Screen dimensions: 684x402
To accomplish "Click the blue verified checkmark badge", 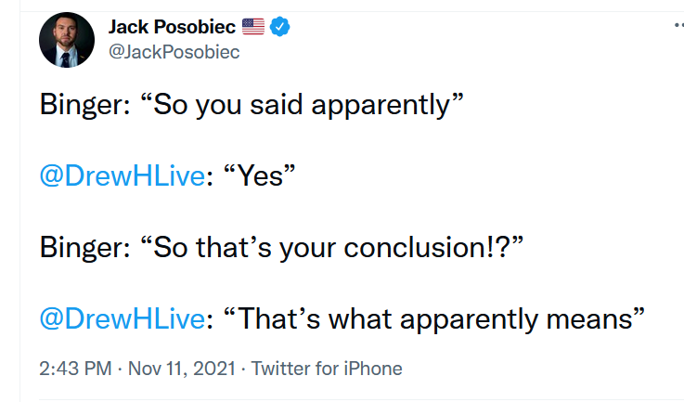I will [x=279, y=27].
